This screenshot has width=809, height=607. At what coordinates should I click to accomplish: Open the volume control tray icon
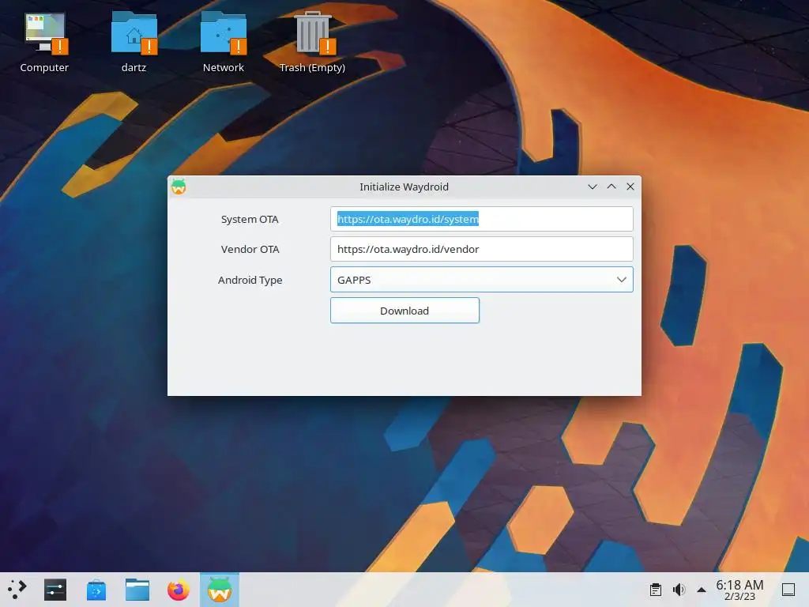[679, 590]
